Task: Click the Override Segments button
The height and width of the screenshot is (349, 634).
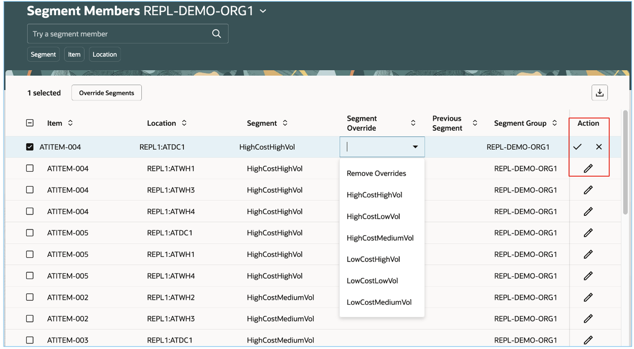Action: click(106, 92)
